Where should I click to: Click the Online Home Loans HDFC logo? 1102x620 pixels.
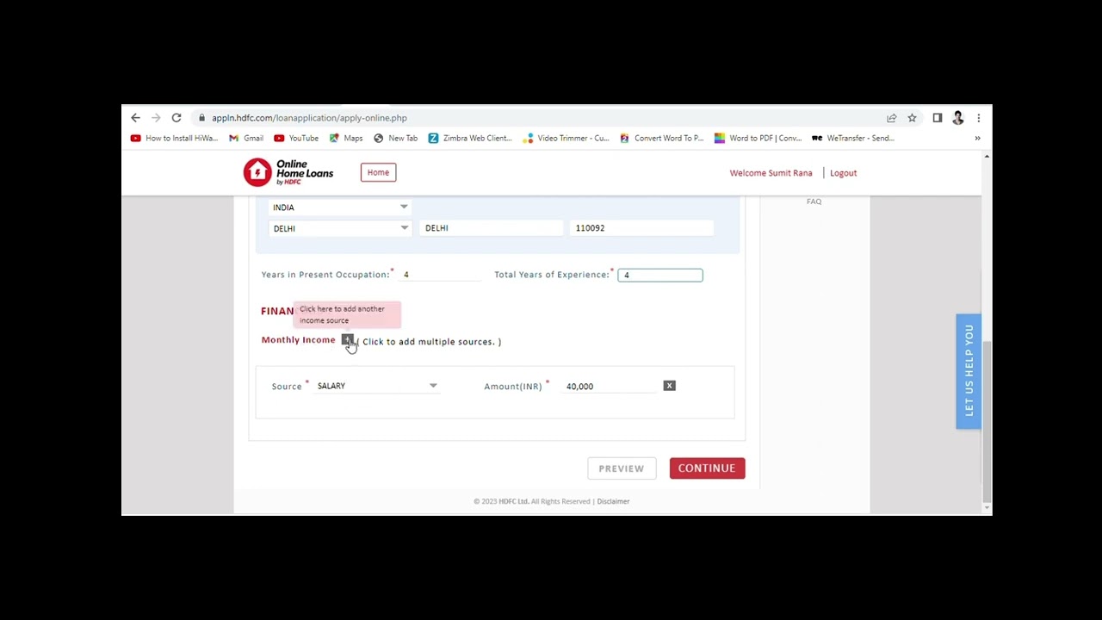point(288,172)
